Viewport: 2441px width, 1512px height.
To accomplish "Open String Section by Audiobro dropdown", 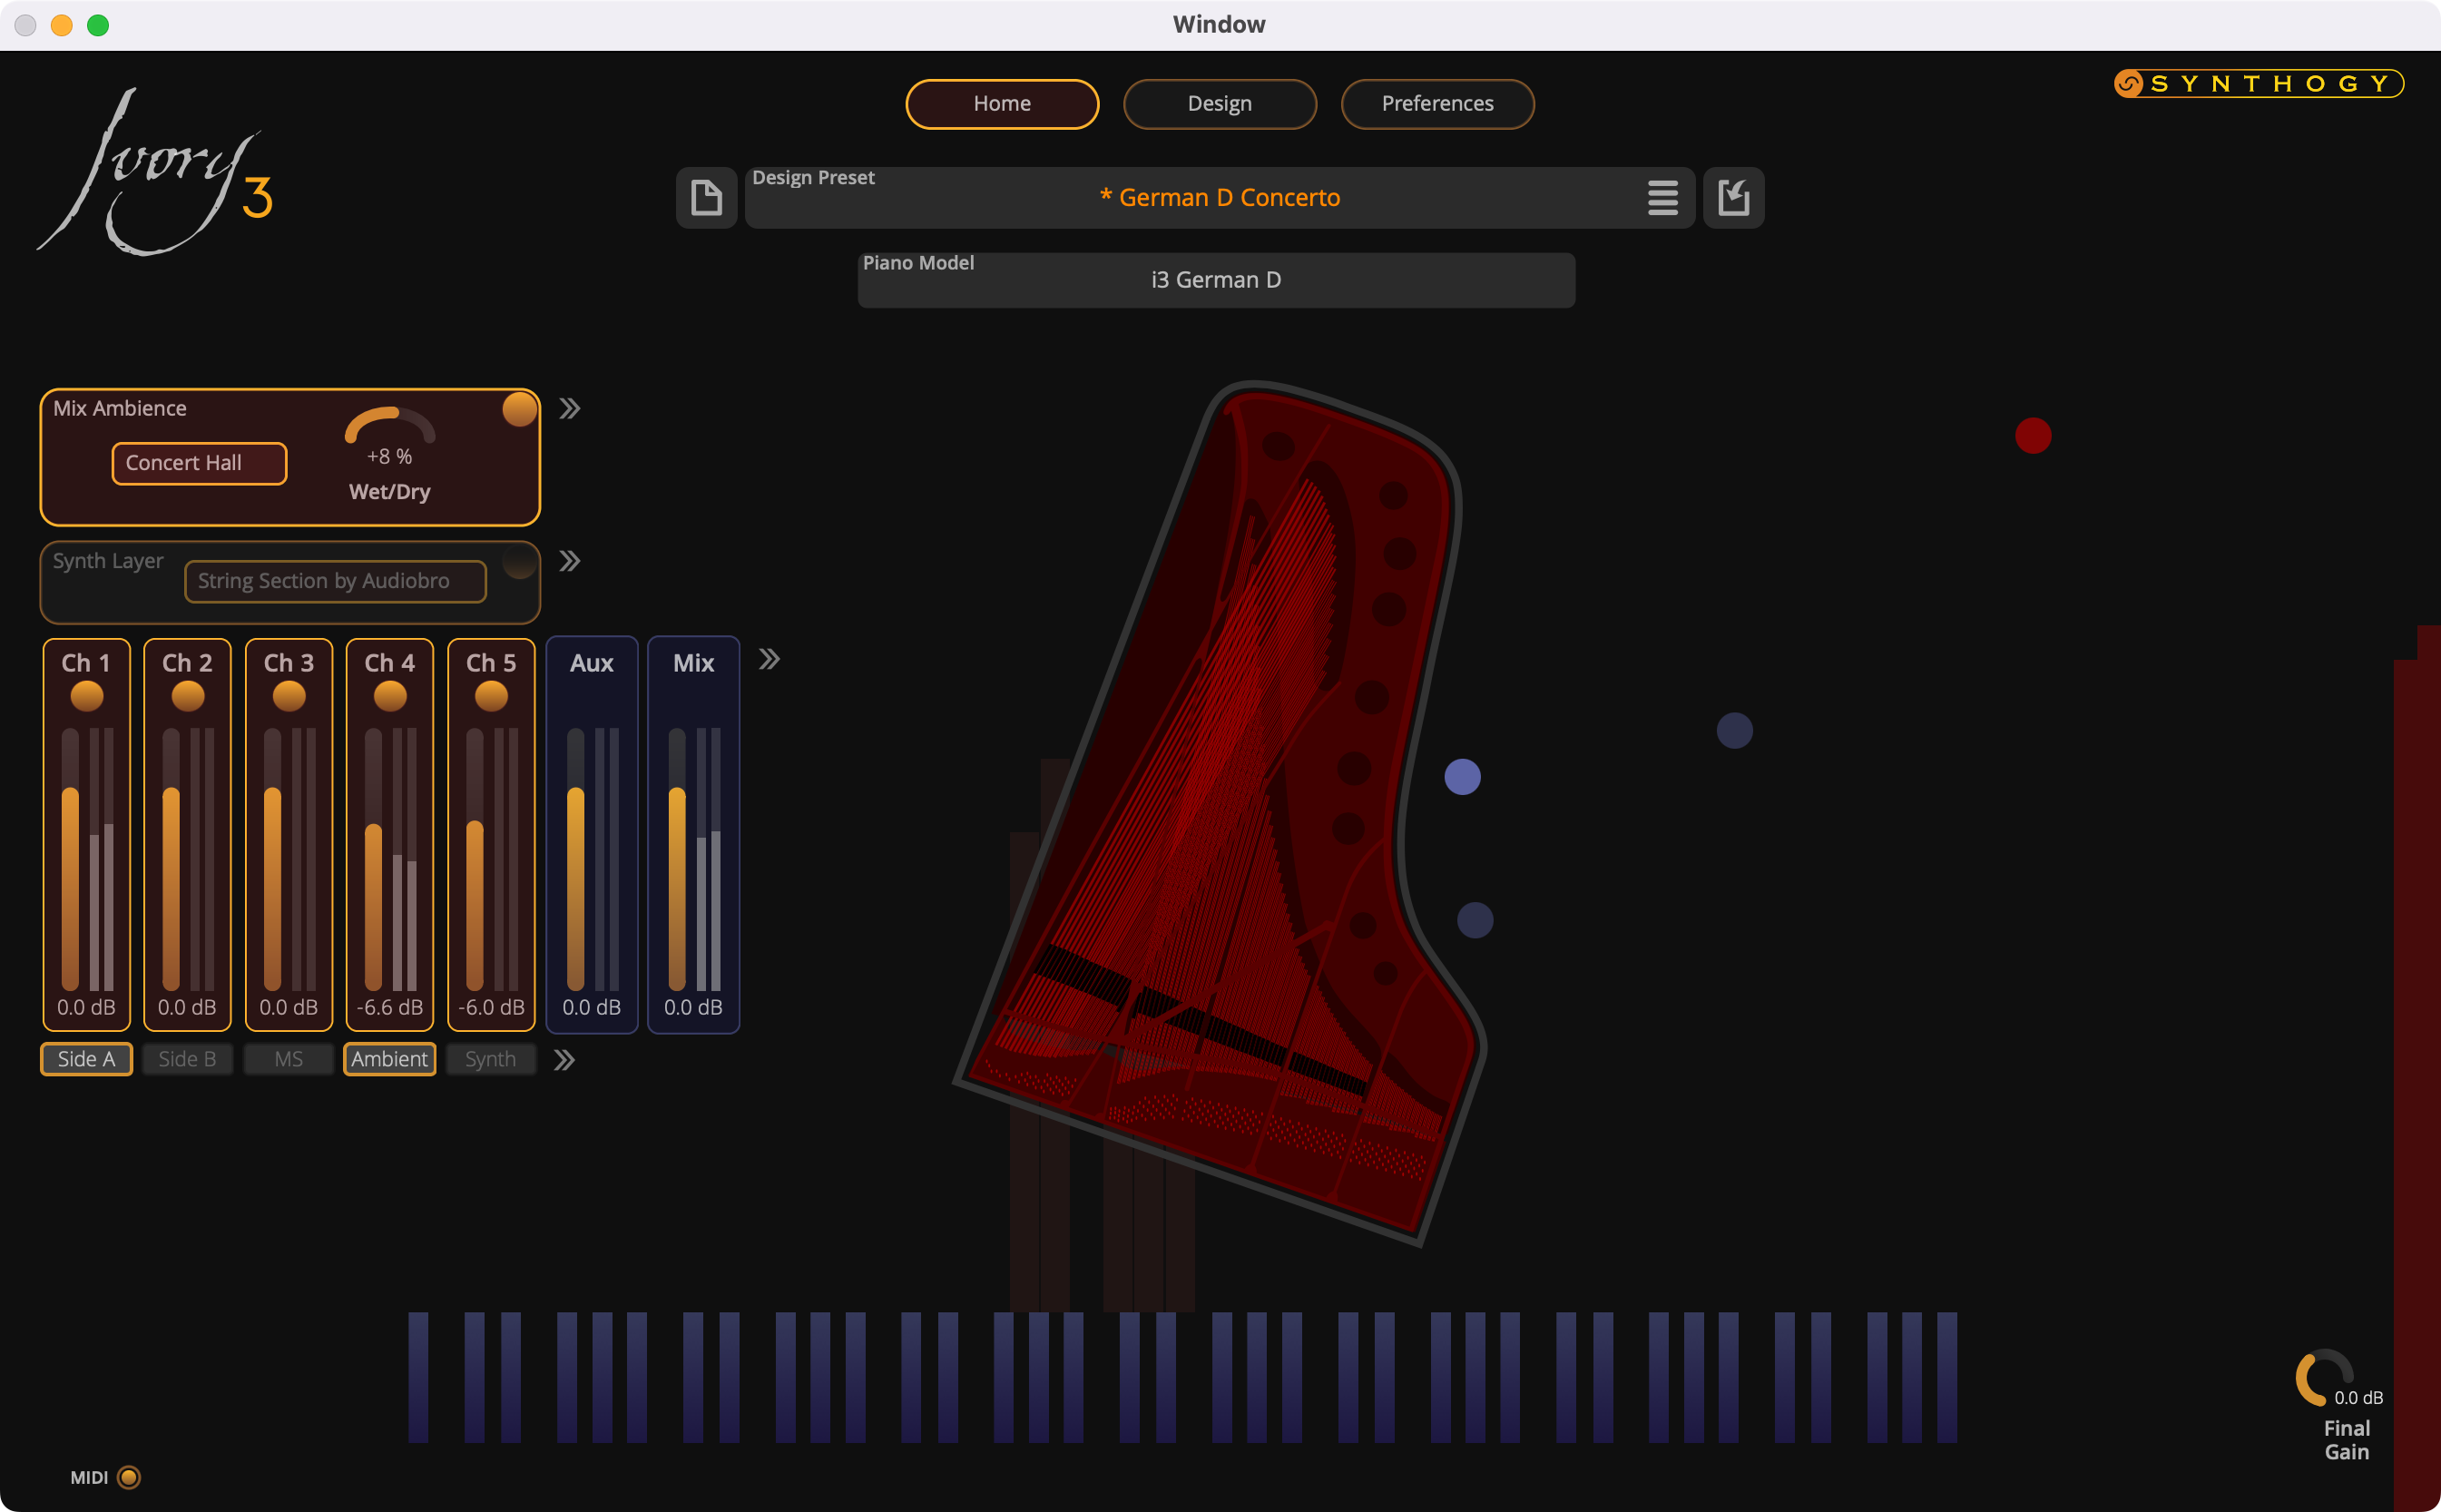I will tap(335, 581).
